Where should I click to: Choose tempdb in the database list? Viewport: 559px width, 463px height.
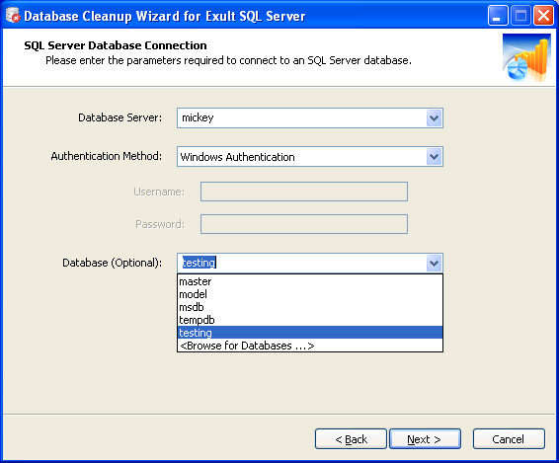coord(310,320)
